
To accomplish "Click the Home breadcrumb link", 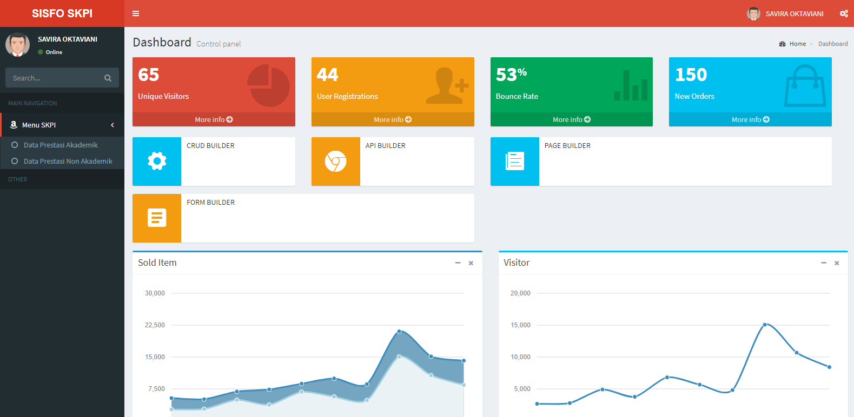I will coord(797,44).
